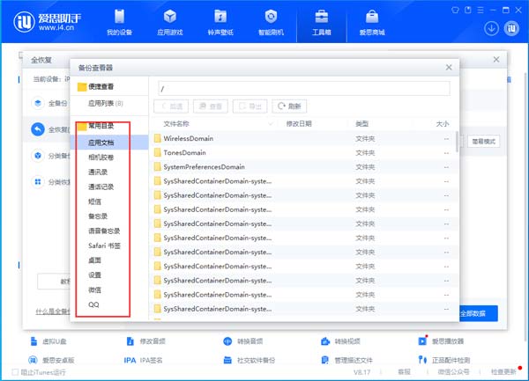Close the 备份查看器 dialog
Screen dimensions: 529x381
point(449,68)
